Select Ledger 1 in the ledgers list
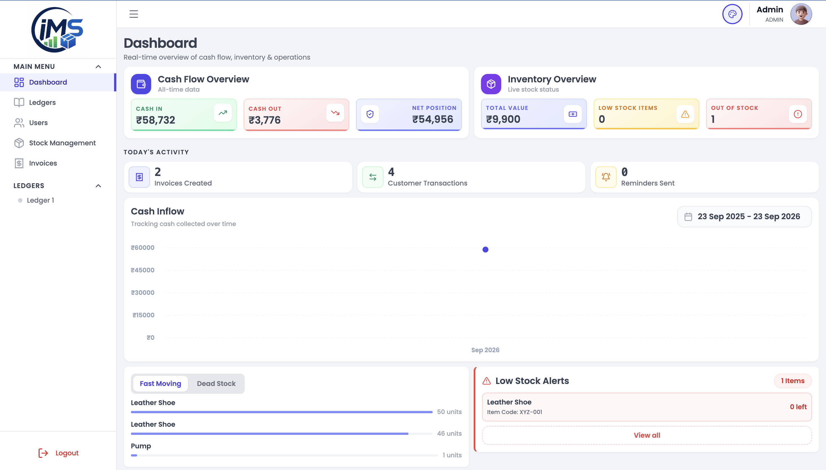This screenshot has height=470, width=826. (x=40, y=200)
